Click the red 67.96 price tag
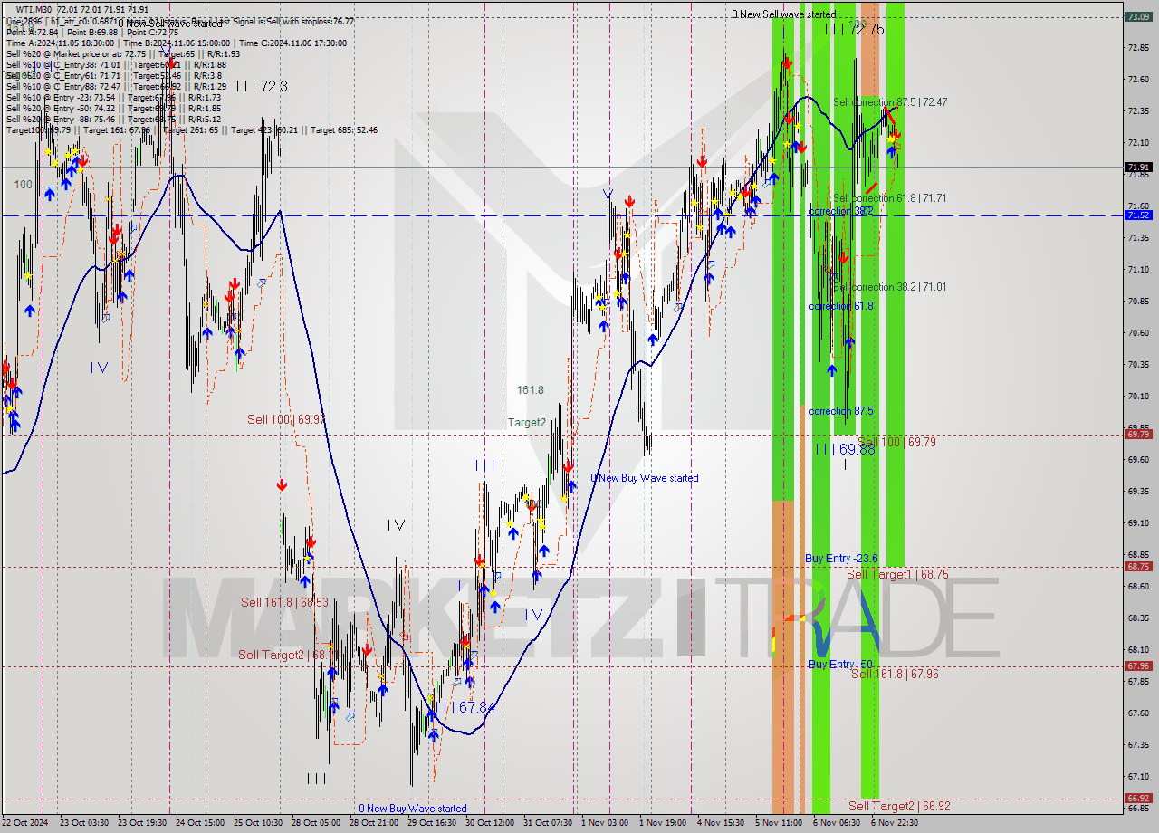 (1137, 665)
